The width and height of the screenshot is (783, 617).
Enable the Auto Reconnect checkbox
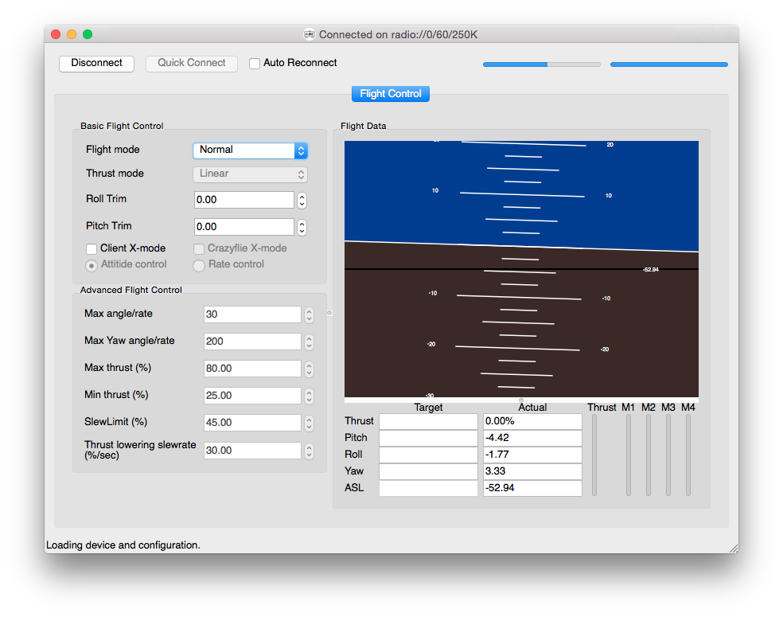click(x=255, y=64)
